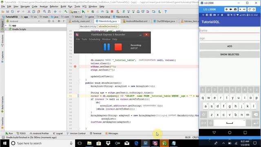Click the Cut scissors icon
This screenshot has height=147, width=261.
click(29, 11)
